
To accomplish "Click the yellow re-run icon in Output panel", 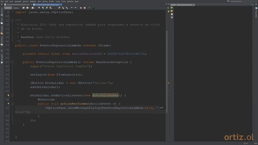I will click(x=172, y=11).
